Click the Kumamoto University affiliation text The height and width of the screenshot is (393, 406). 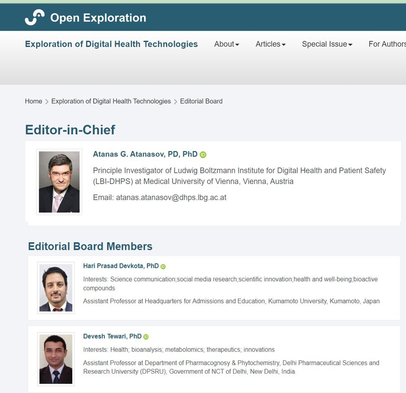(x=232, y=301)
